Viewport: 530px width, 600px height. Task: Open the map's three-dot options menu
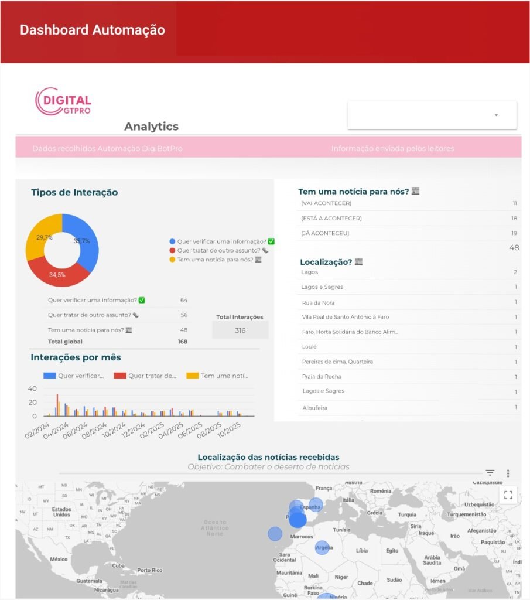tap(508, 473)
